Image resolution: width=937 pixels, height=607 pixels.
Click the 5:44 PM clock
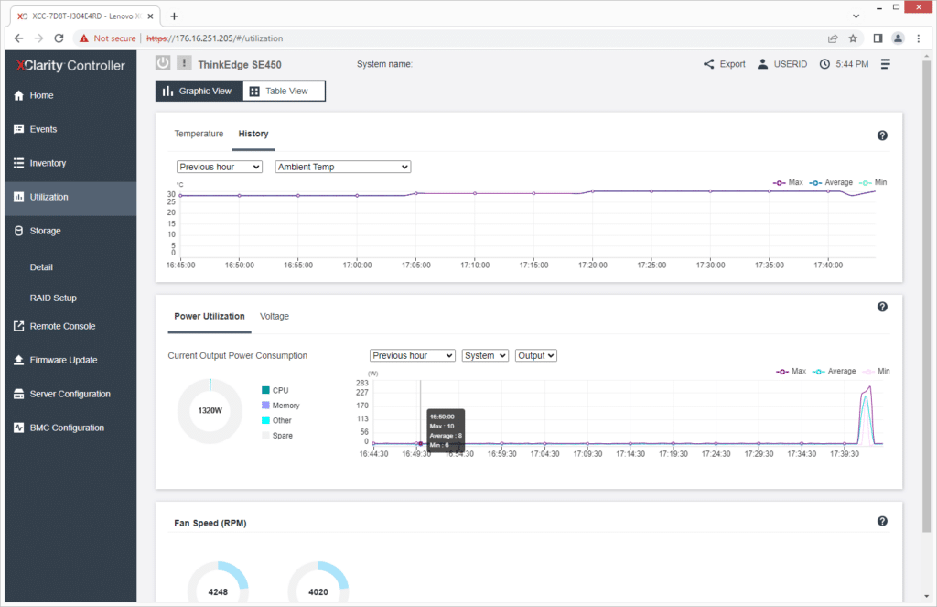pyautogui.click(x=844, y=64)
